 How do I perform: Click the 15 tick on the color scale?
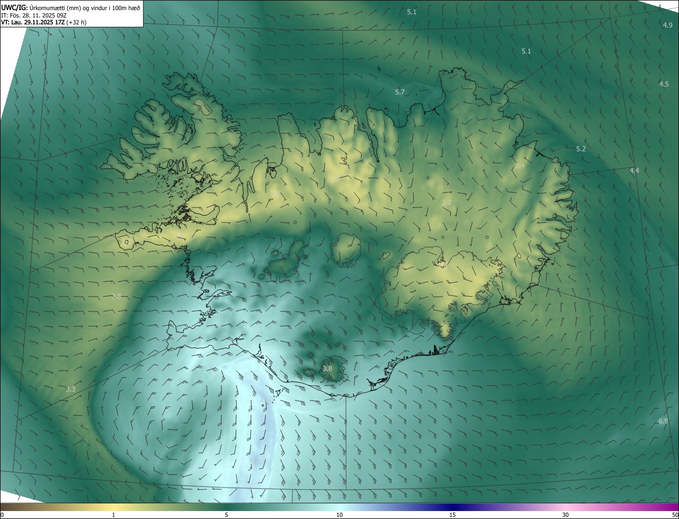click(452, 515)
